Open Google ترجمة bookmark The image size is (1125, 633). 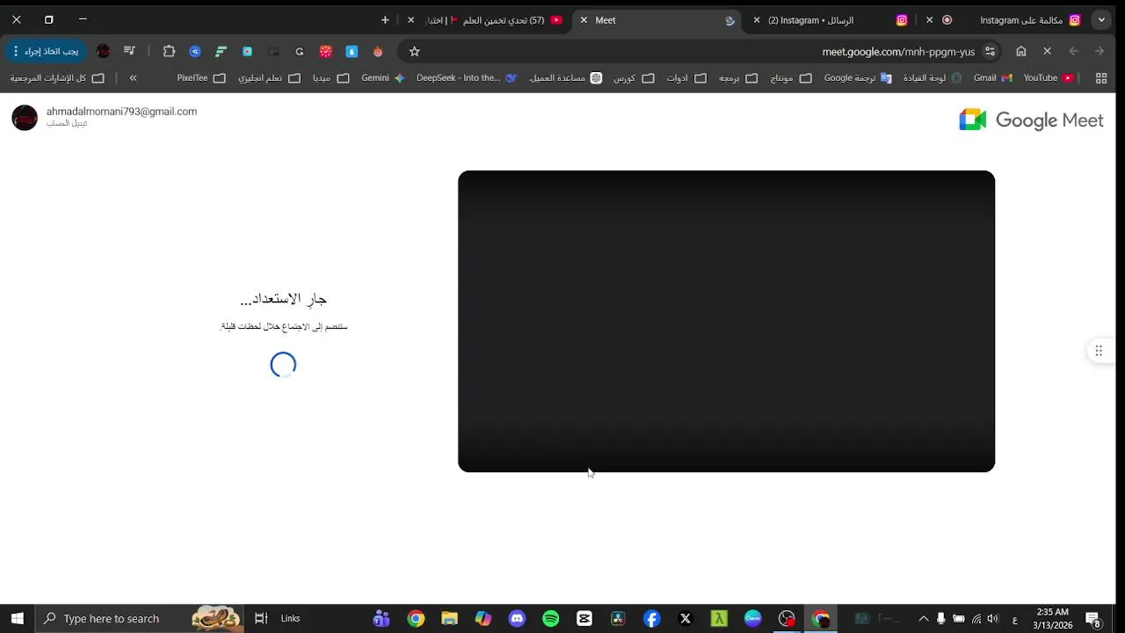[858, 78]
